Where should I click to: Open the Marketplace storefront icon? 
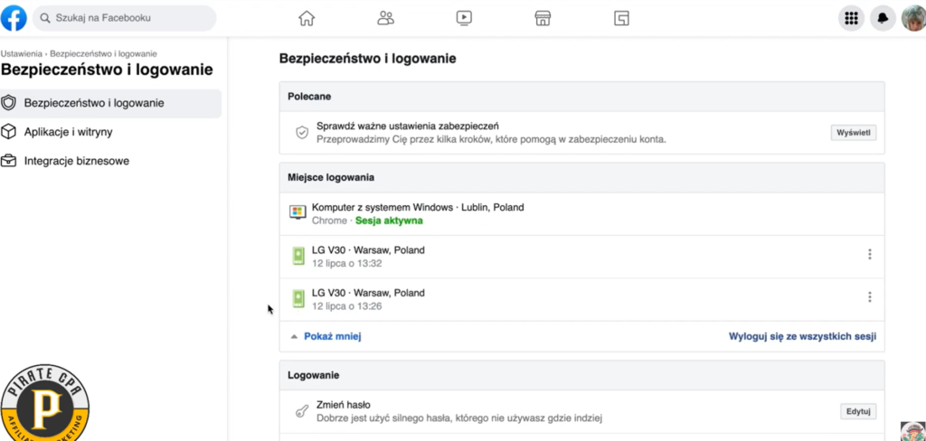[x=543, y=18]
